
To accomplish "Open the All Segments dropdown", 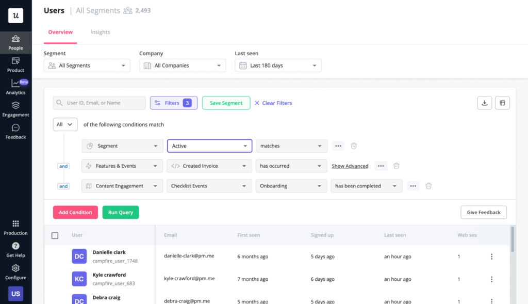I will click(87, 66).
